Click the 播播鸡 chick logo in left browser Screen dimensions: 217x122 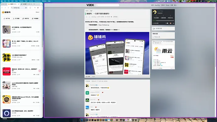[x=3, y=12]
